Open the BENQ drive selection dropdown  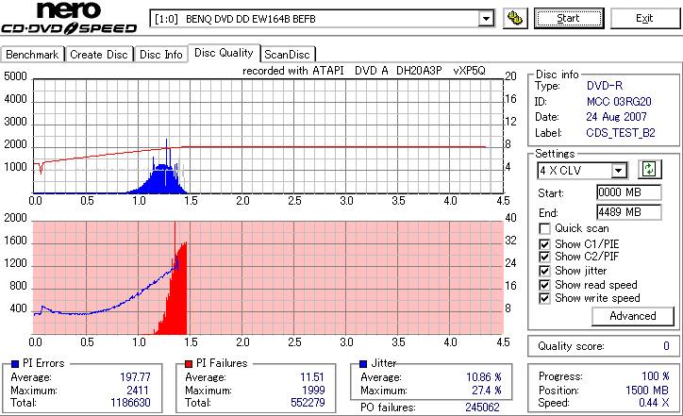coord(486,19)
